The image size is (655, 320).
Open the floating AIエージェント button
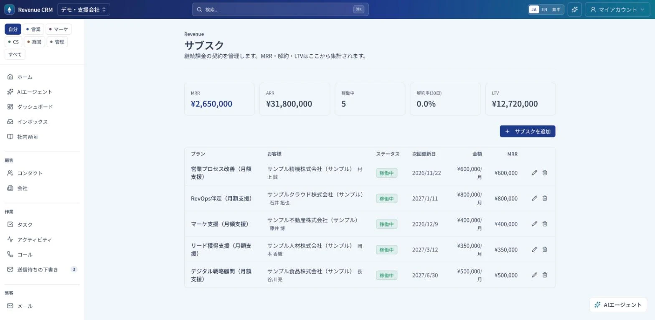point(618,305)
